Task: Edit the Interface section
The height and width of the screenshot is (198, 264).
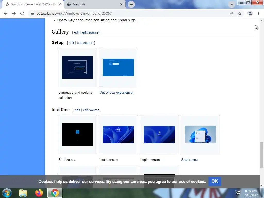Action: click(77, 110)
